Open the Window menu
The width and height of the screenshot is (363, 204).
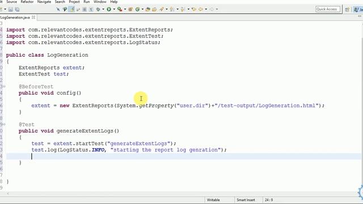(100, 2)
